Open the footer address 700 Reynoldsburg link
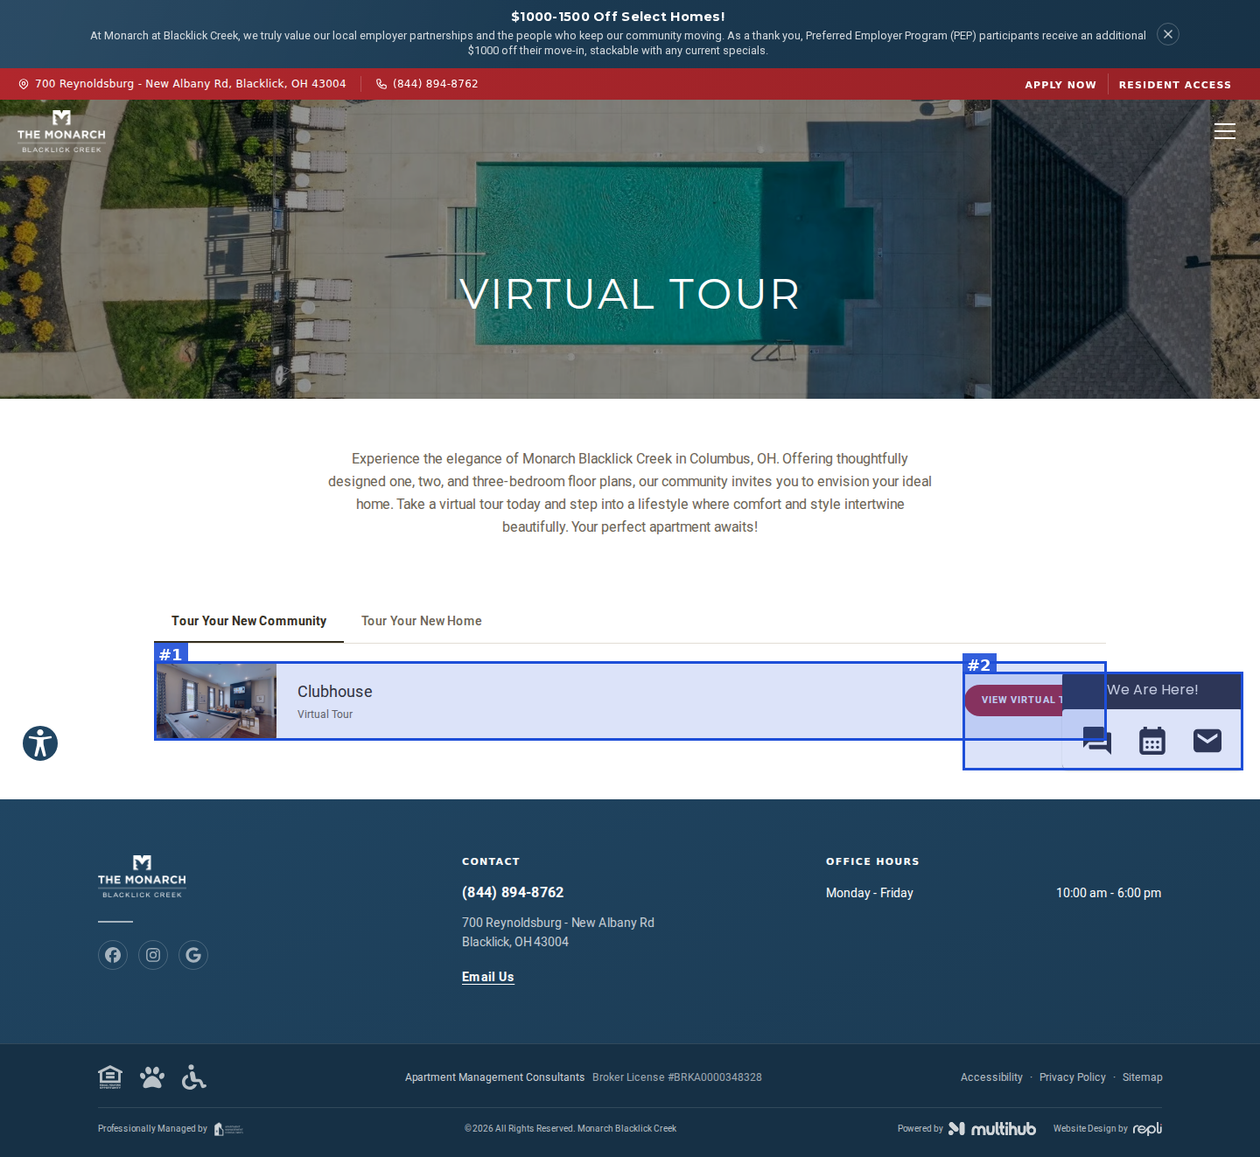Image resolution: width=1260 pixels, height=1157 pixels. point(558,932)
